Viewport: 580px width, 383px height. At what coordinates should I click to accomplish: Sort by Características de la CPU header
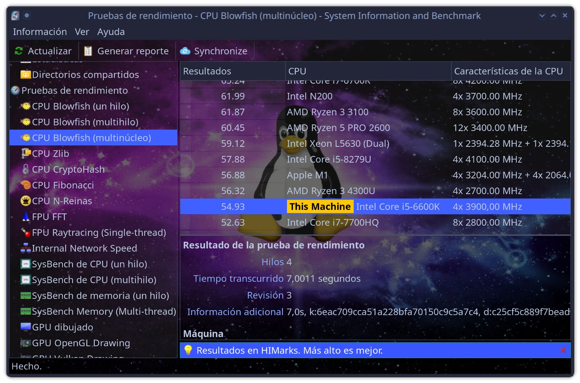[508, 71]
